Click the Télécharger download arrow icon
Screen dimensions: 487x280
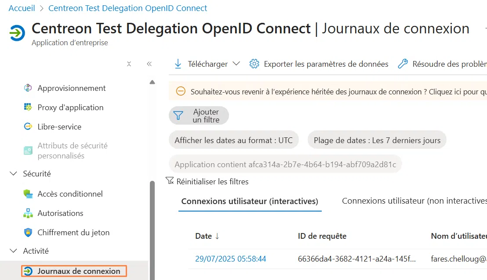click(178, 64)
